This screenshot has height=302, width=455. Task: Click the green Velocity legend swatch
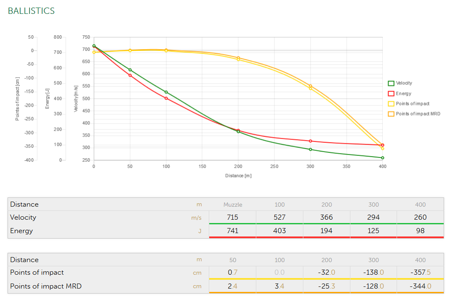coord(391,83)
